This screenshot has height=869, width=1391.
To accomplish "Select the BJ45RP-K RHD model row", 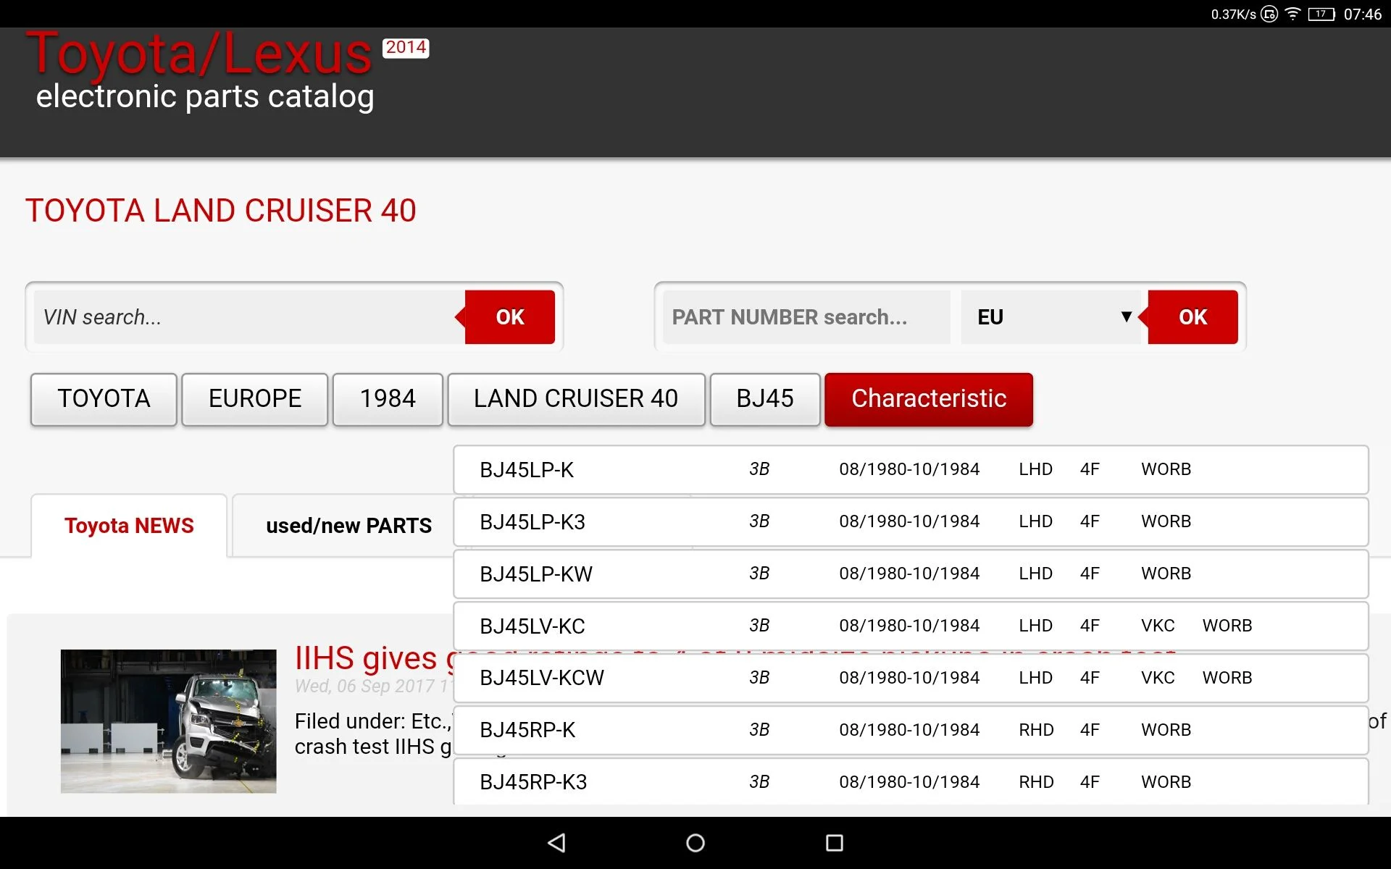I will point(910,730).
